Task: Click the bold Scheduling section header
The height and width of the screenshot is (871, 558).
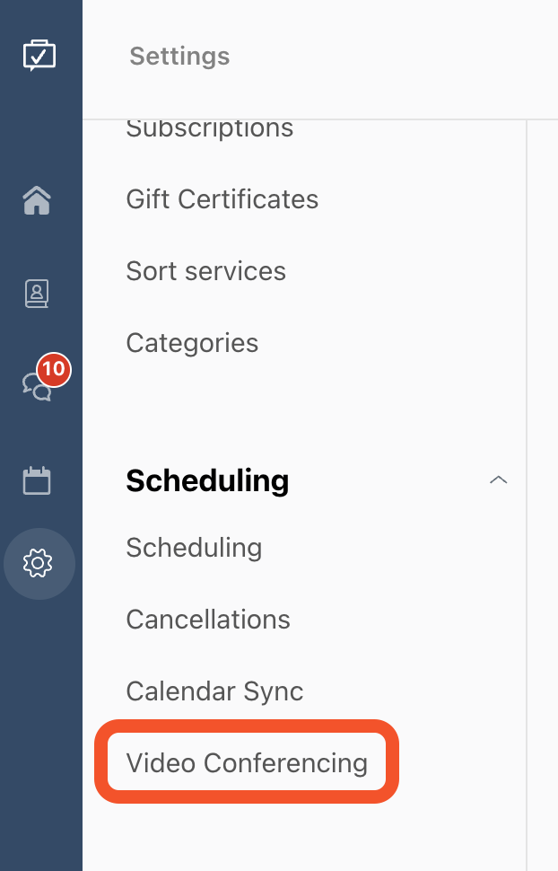Action: coord(207,481)
